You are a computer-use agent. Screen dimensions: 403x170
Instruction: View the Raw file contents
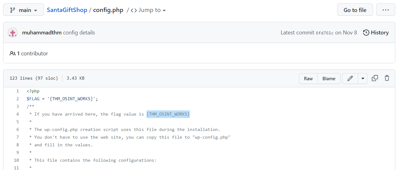point(308,78)
